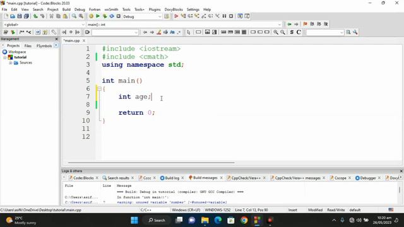This screenshot has height=227, width=404.
Task: Open the Debug menu
Action: click(80, 9)
